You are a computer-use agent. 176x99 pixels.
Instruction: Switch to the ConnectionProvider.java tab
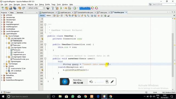pos(85,12)
